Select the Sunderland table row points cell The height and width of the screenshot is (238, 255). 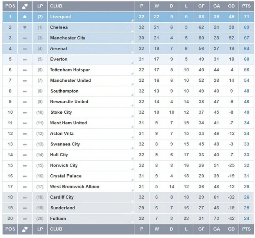coord(246,208)
